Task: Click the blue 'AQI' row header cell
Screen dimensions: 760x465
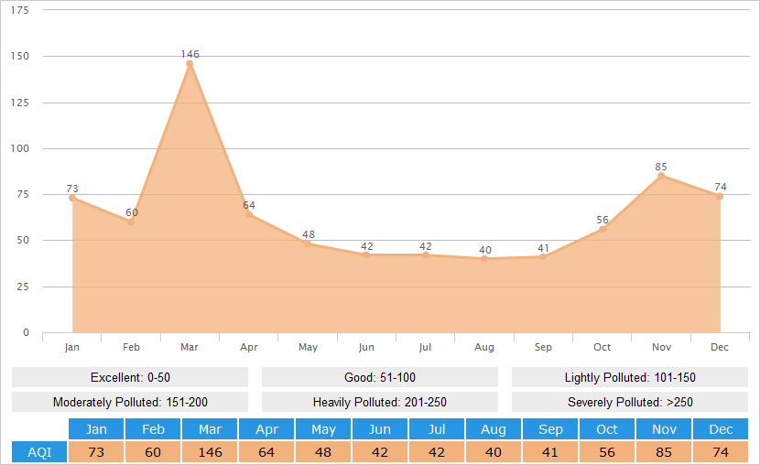Action: point(39,452)
